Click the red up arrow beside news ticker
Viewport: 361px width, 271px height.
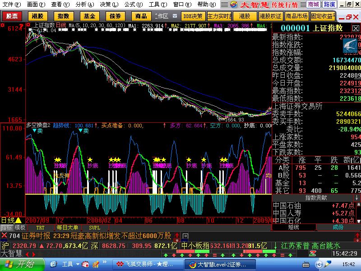pyautogui.click(x=177, y=235)
